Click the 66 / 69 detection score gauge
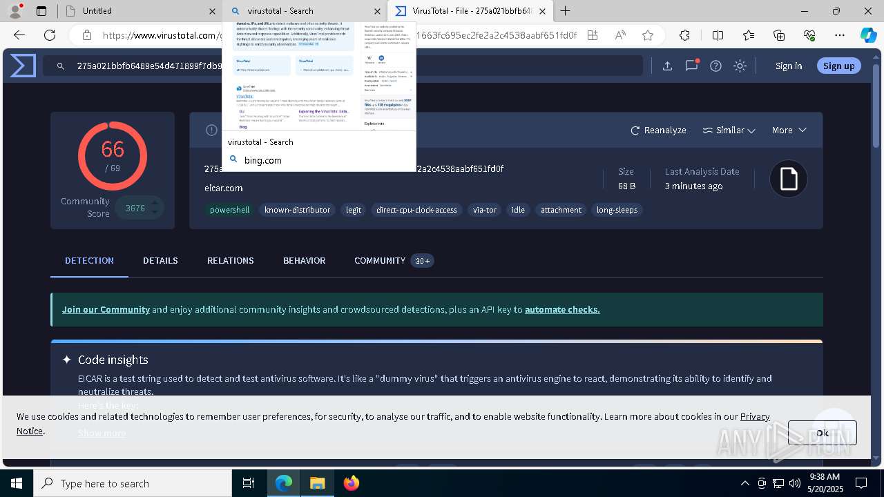Viewport: 884px width, 497px height. click(113, 156)
